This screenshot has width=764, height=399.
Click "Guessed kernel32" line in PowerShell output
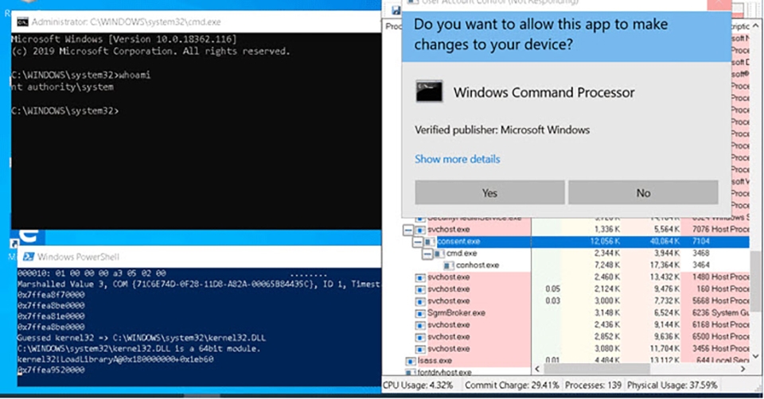coord(142,338)
